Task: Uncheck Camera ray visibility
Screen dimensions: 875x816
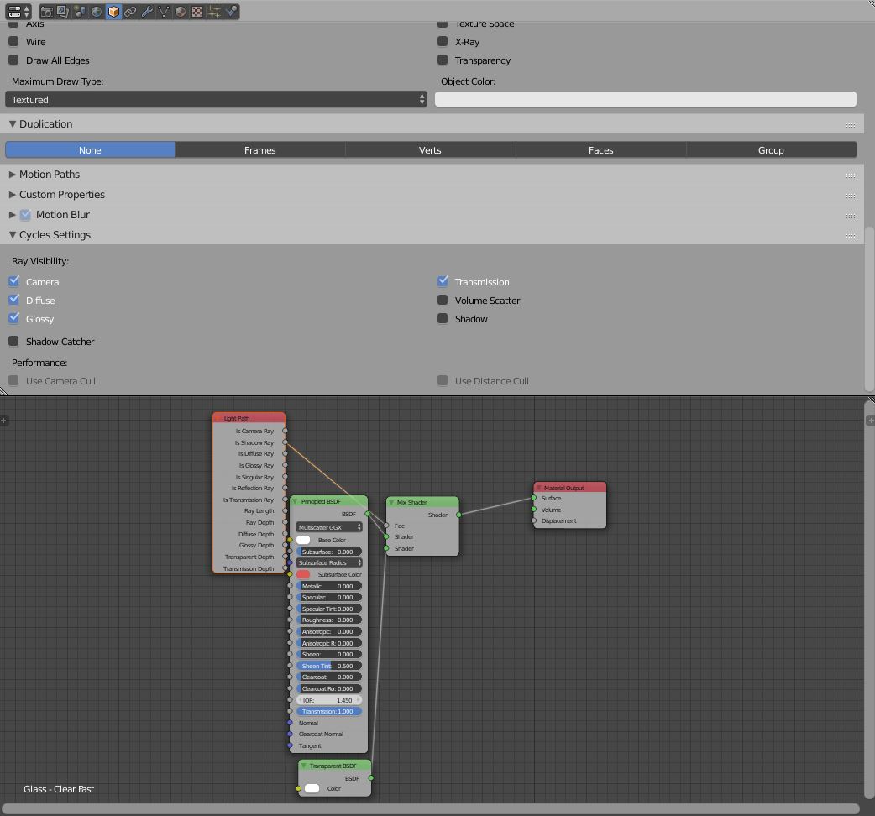Action: [14, 281]
